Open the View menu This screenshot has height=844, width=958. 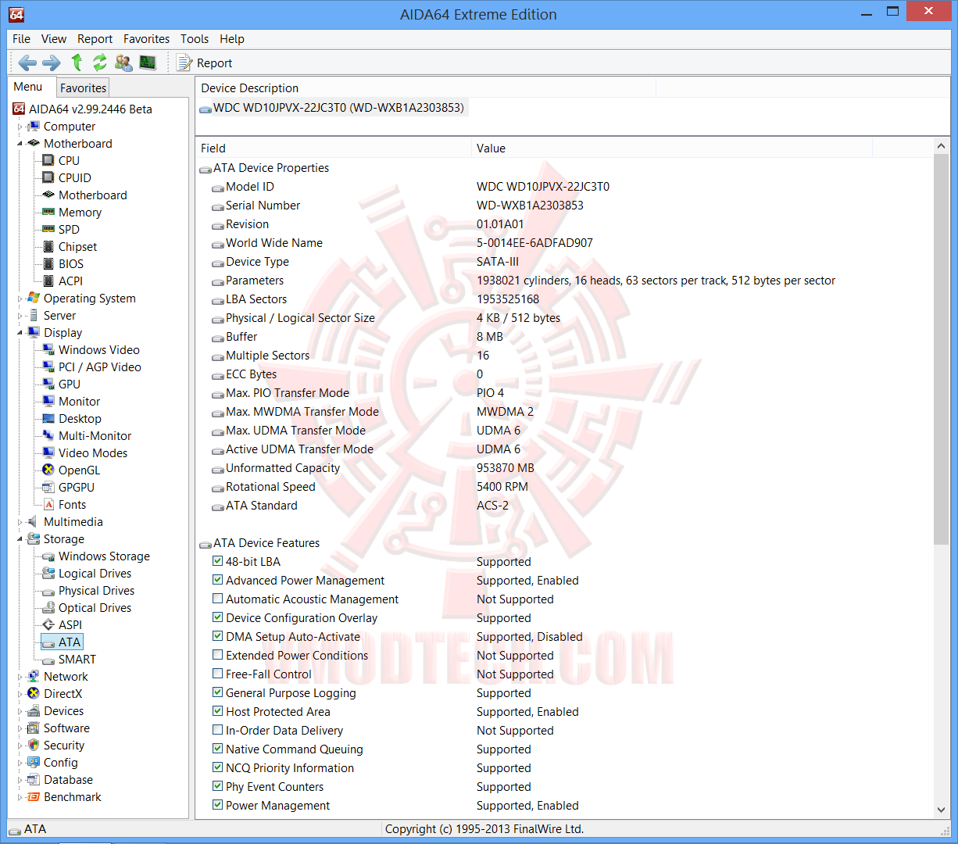pos(54,39)
